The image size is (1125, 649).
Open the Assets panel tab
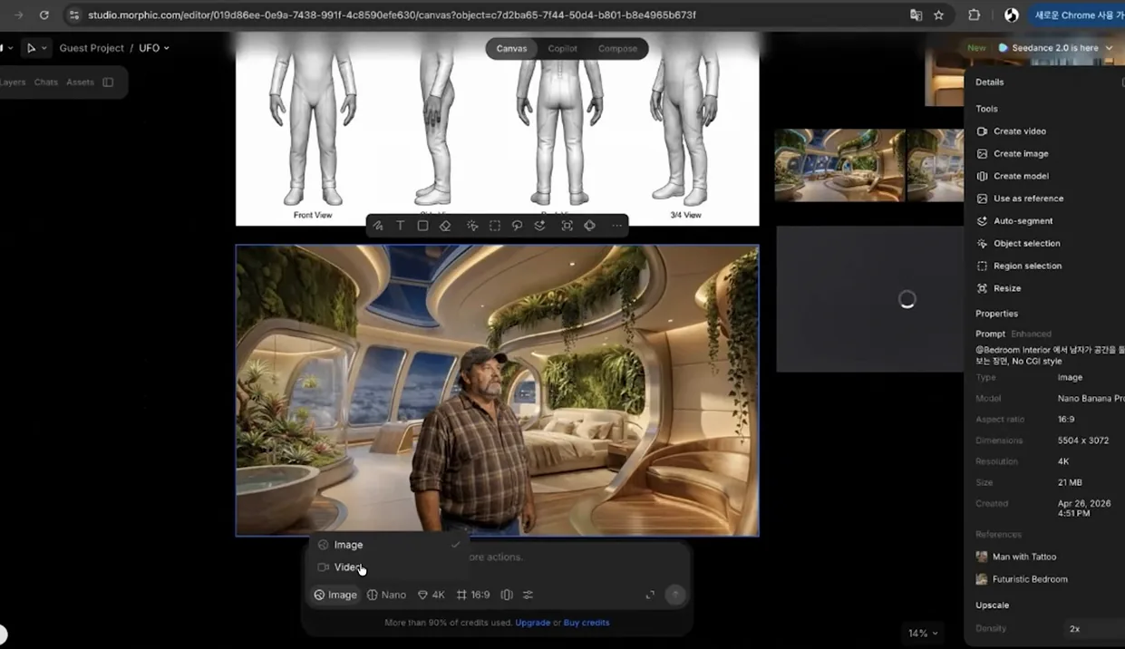point(80,82)
